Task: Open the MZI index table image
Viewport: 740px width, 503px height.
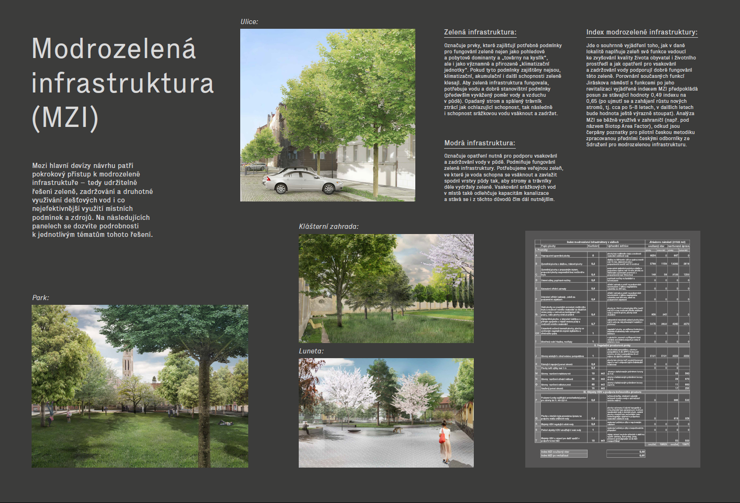Action: coord(613,349)
